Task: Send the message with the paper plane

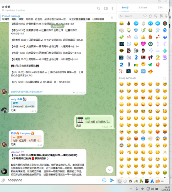Action: point(112,180)
